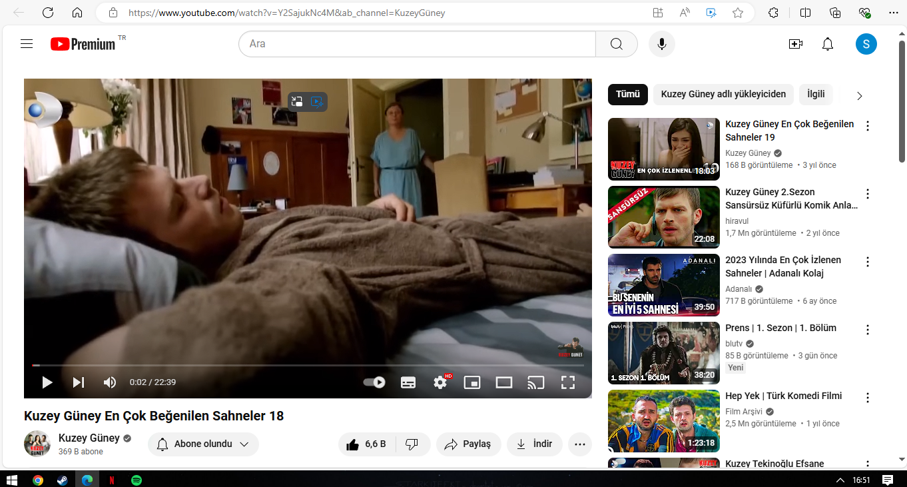Show hidden system tray icons
The image size is (907, 487).
point(841,480)
